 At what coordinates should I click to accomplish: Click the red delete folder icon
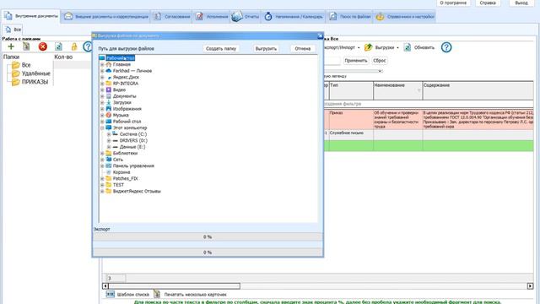pos(43,46)
